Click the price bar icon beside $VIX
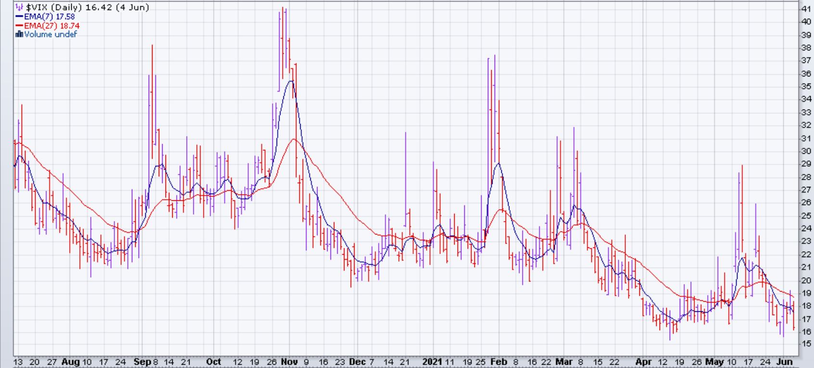Screen dimensions: 814x368 click(x=20, y=7)
